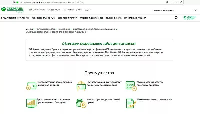
Task: Click the Sberbank logo
Action: coord(12,10)
